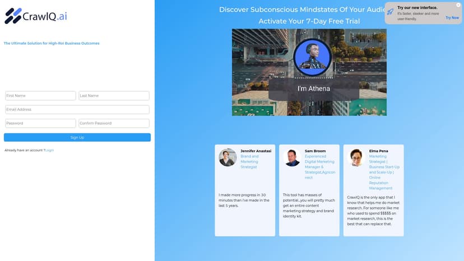Select Jennifer Anastasi's profile photo

tap(228, 157)
